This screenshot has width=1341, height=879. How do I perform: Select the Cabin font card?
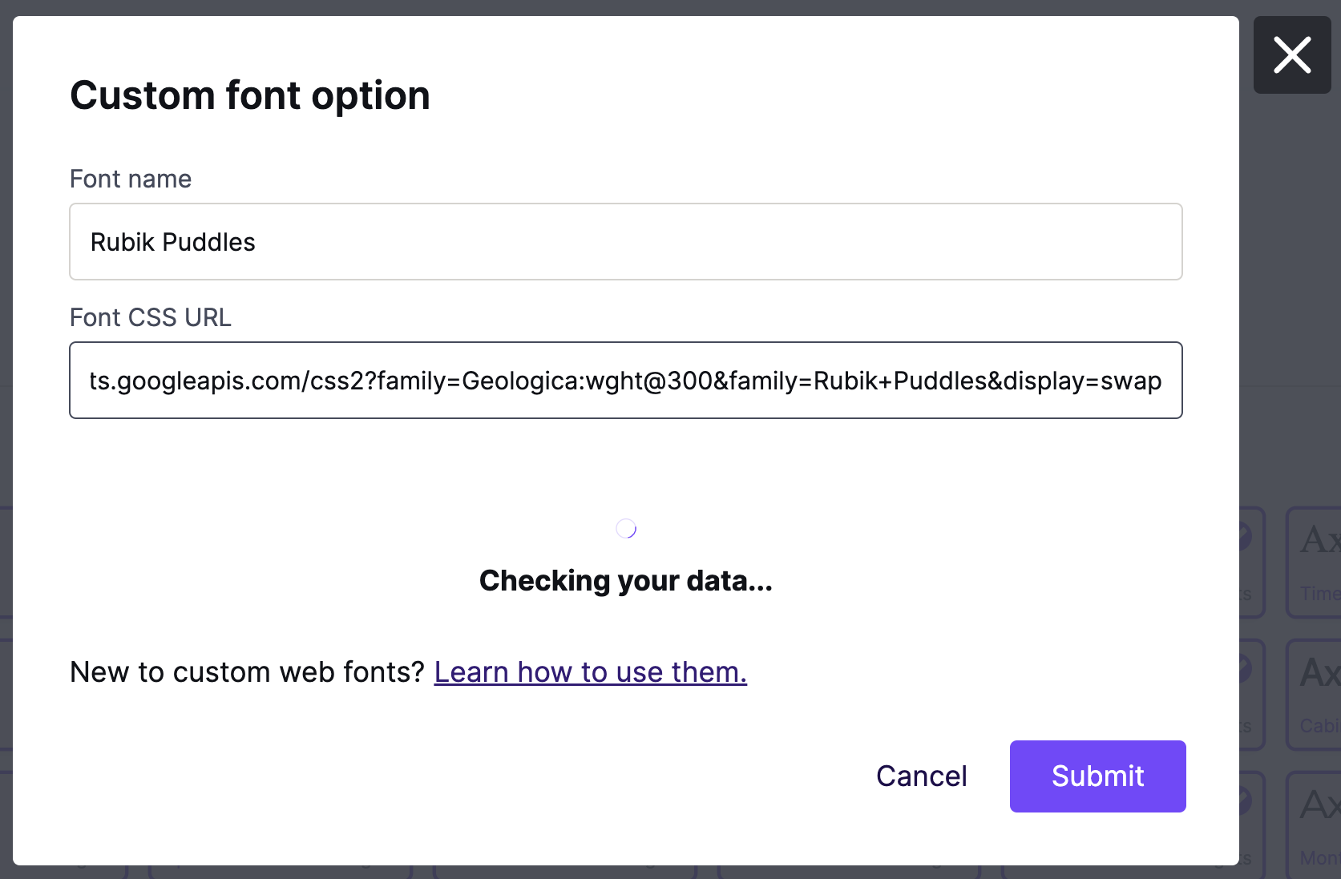pyautogui.click(x=1316, y=694)
